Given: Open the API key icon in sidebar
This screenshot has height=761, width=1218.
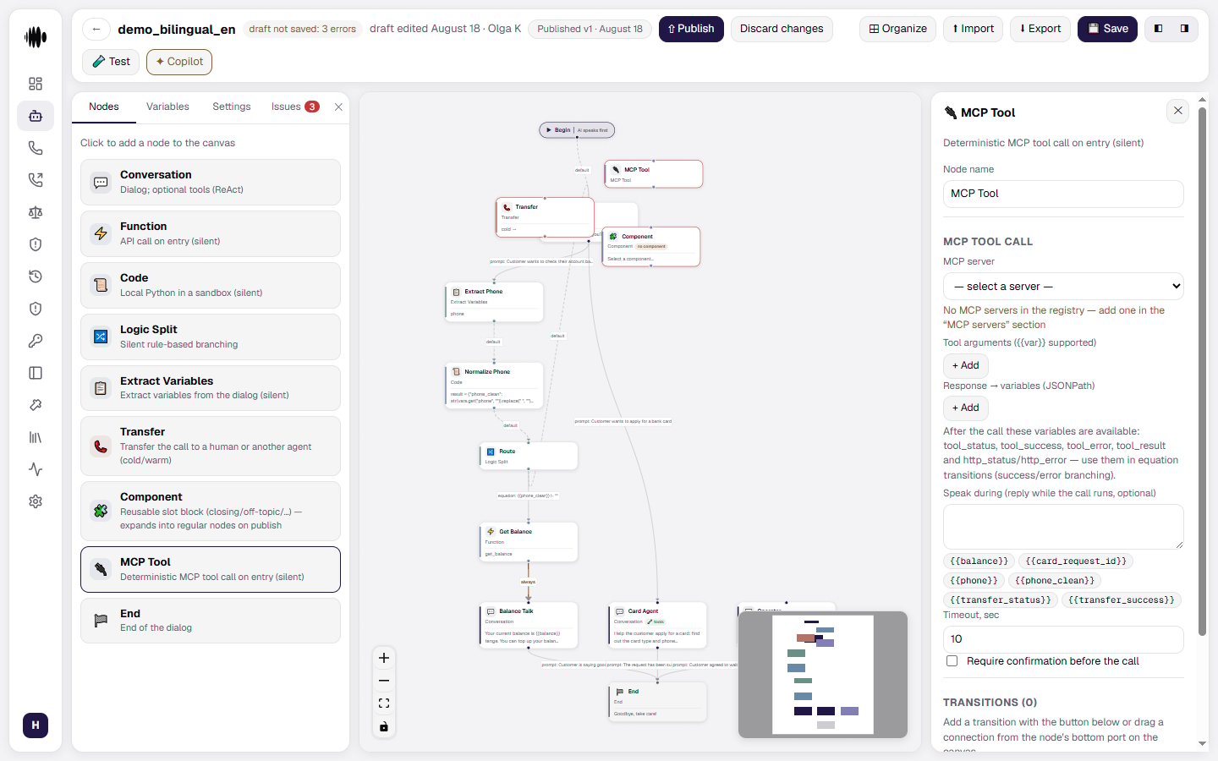Looking at the screenshot, I should click(36, 341).
